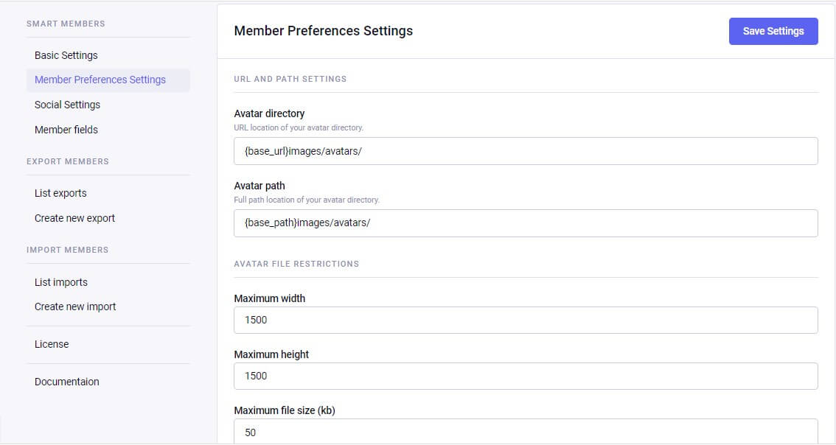Go to Social Settings page
Viewport: 836px width, 445px height.
point(67,105)
